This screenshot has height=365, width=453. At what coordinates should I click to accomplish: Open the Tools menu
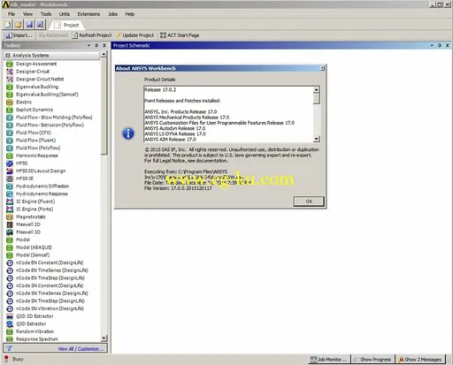click(46, 14)
